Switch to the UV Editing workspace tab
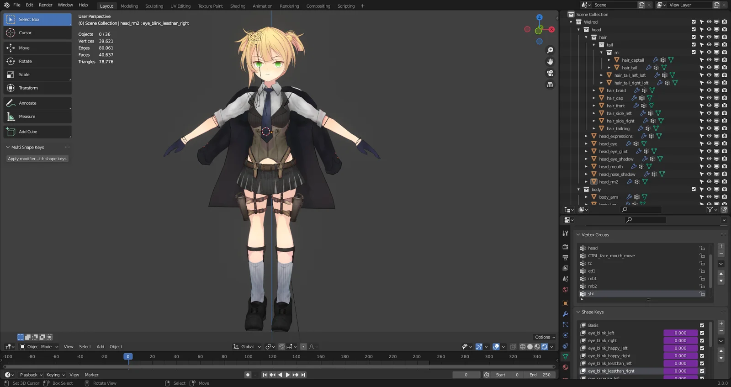The width and height of the screenshot is (731, 387). tap(180, 6)
